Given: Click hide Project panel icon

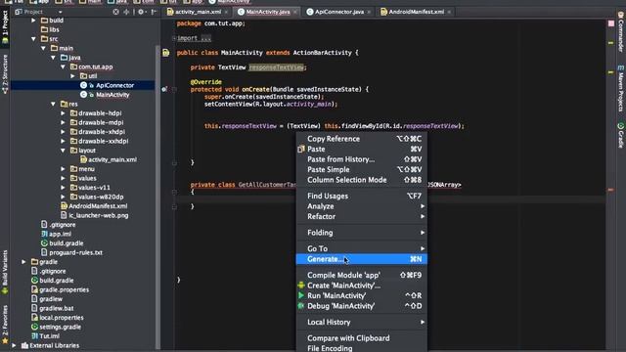Looking at the screenshot, I should coord(155,12).
